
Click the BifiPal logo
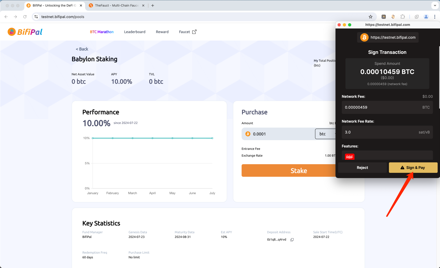(x=25, y=32)
